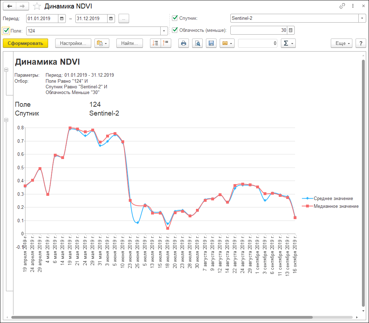The width and height of the screenshot is (369, 323).
Task: Print the report
Action: point(184,43)
